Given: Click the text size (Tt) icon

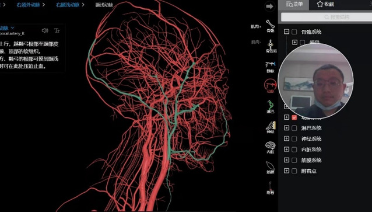Looking at the screenshot, I should pos(57,30).
